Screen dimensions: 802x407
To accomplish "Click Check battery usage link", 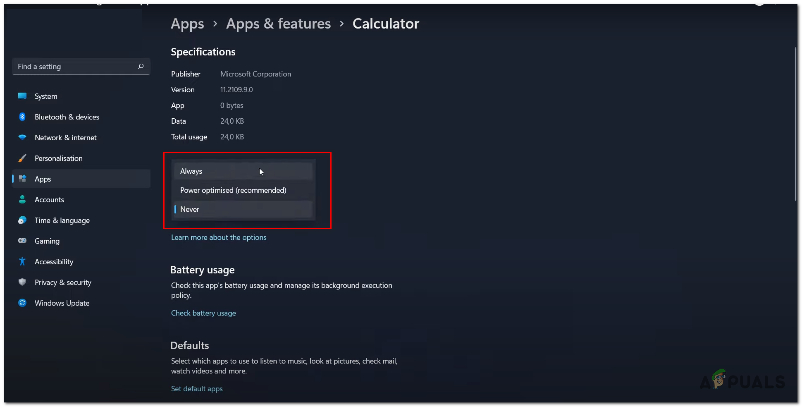I will tap(203, 313).
